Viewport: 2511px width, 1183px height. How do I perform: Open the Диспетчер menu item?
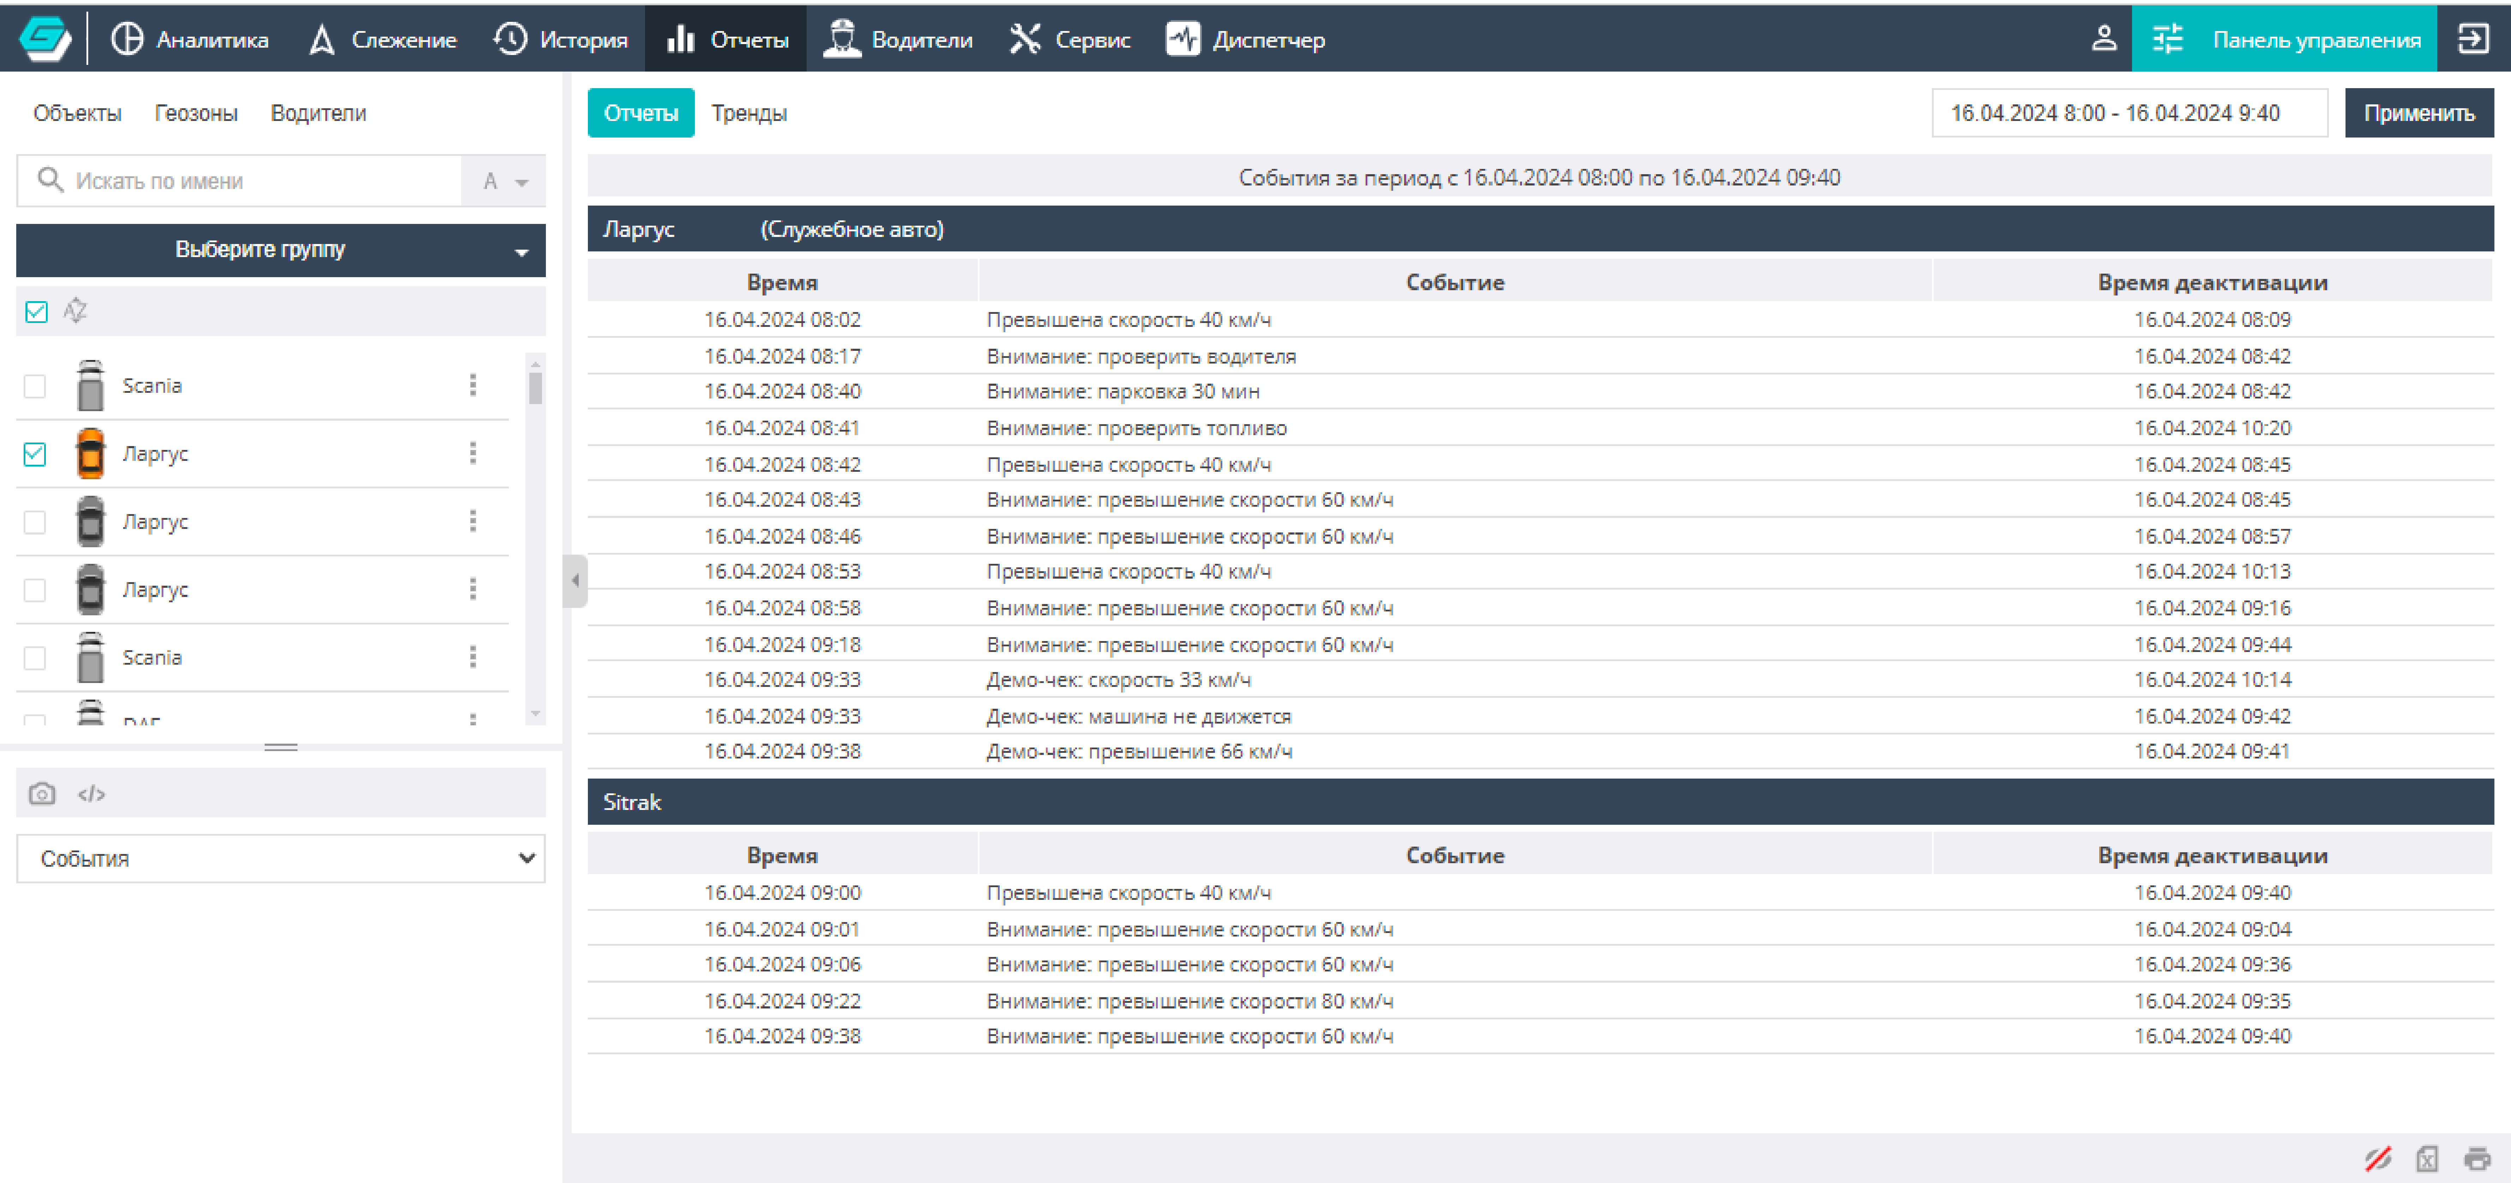tap(1245, 39)
